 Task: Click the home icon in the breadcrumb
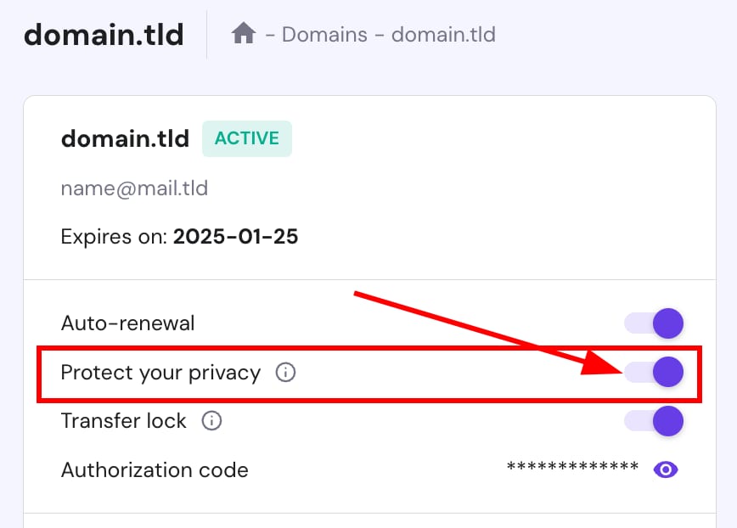coord(244,34)
